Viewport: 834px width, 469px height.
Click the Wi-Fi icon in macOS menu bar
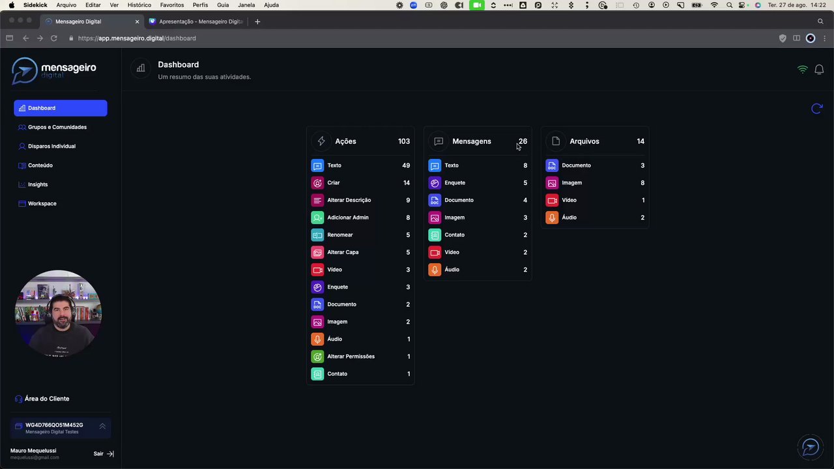pyautogui.click(x=714, y=5)
